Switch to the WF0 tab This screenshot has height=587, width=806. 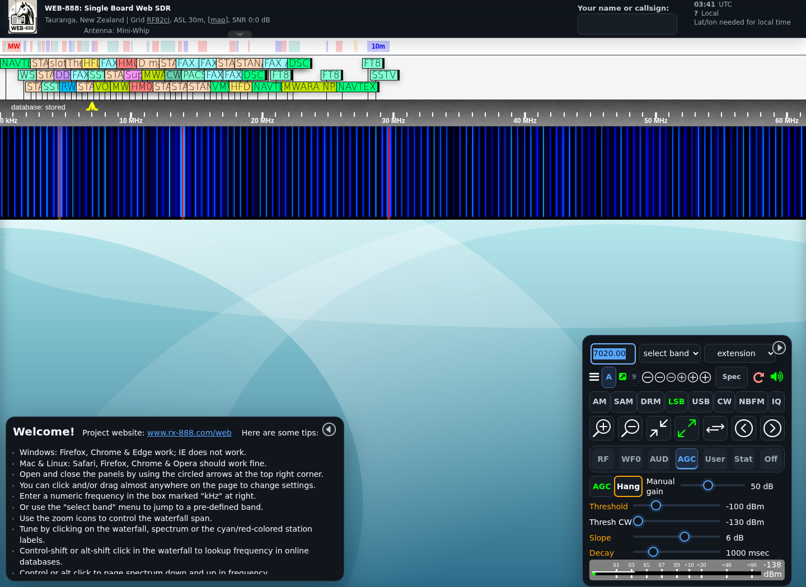631,459
